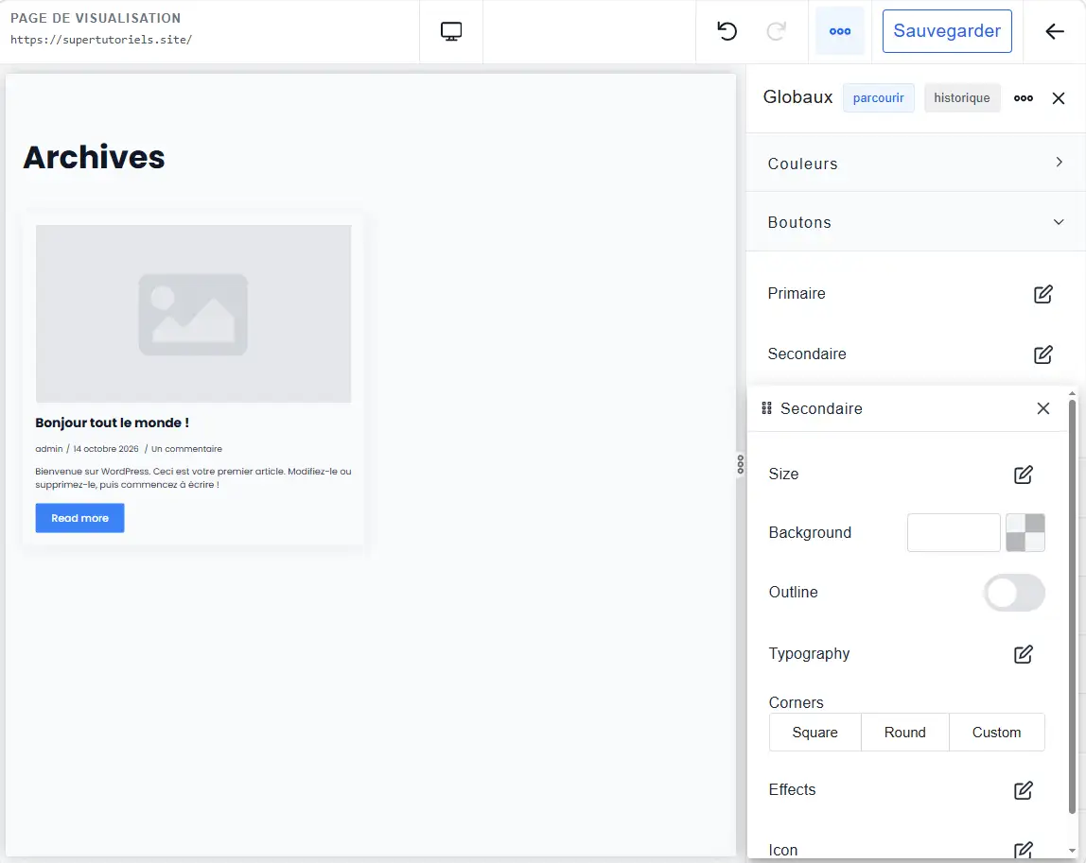Click the admin author link
1086x863 pixels.
tap(49, 449)
